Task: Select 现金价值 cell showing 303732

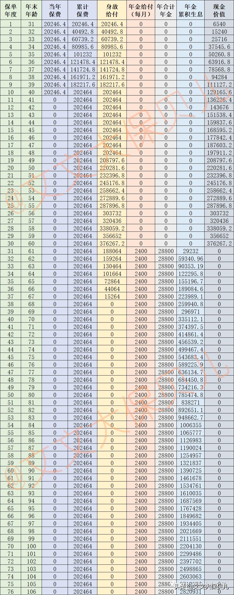Action: click(x=219, y=213)
